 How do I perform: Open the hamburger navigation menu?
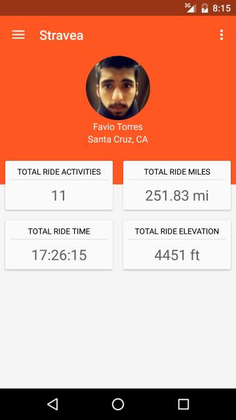[18, 35]
